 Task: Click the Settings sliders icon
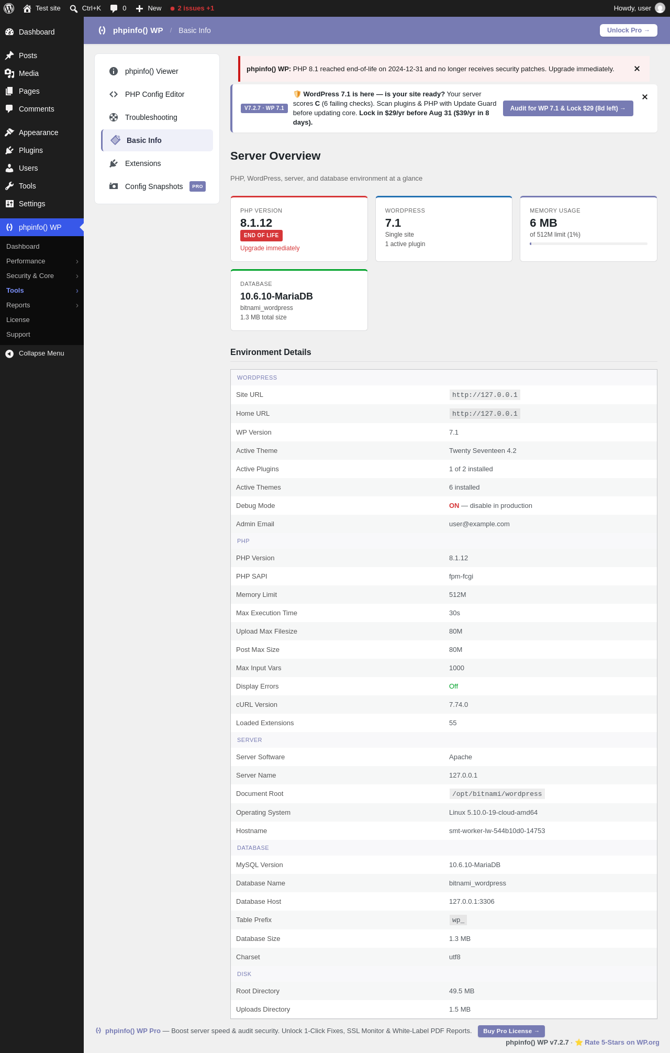[9, 204]
